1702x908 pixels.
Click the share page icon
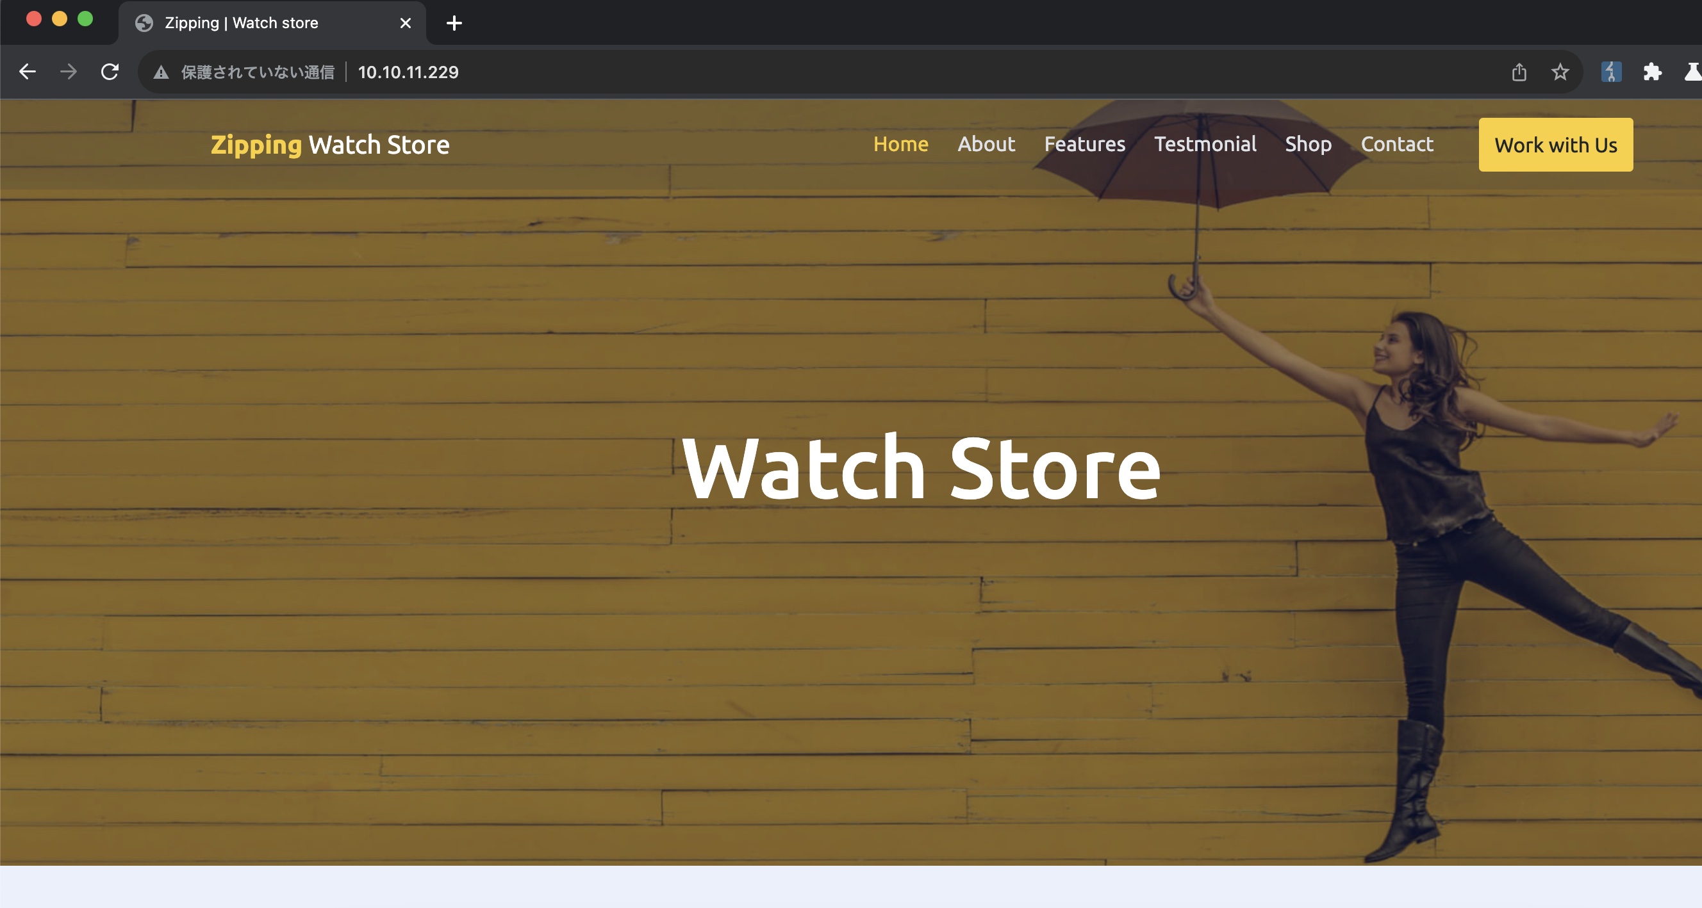[1518, 71]
